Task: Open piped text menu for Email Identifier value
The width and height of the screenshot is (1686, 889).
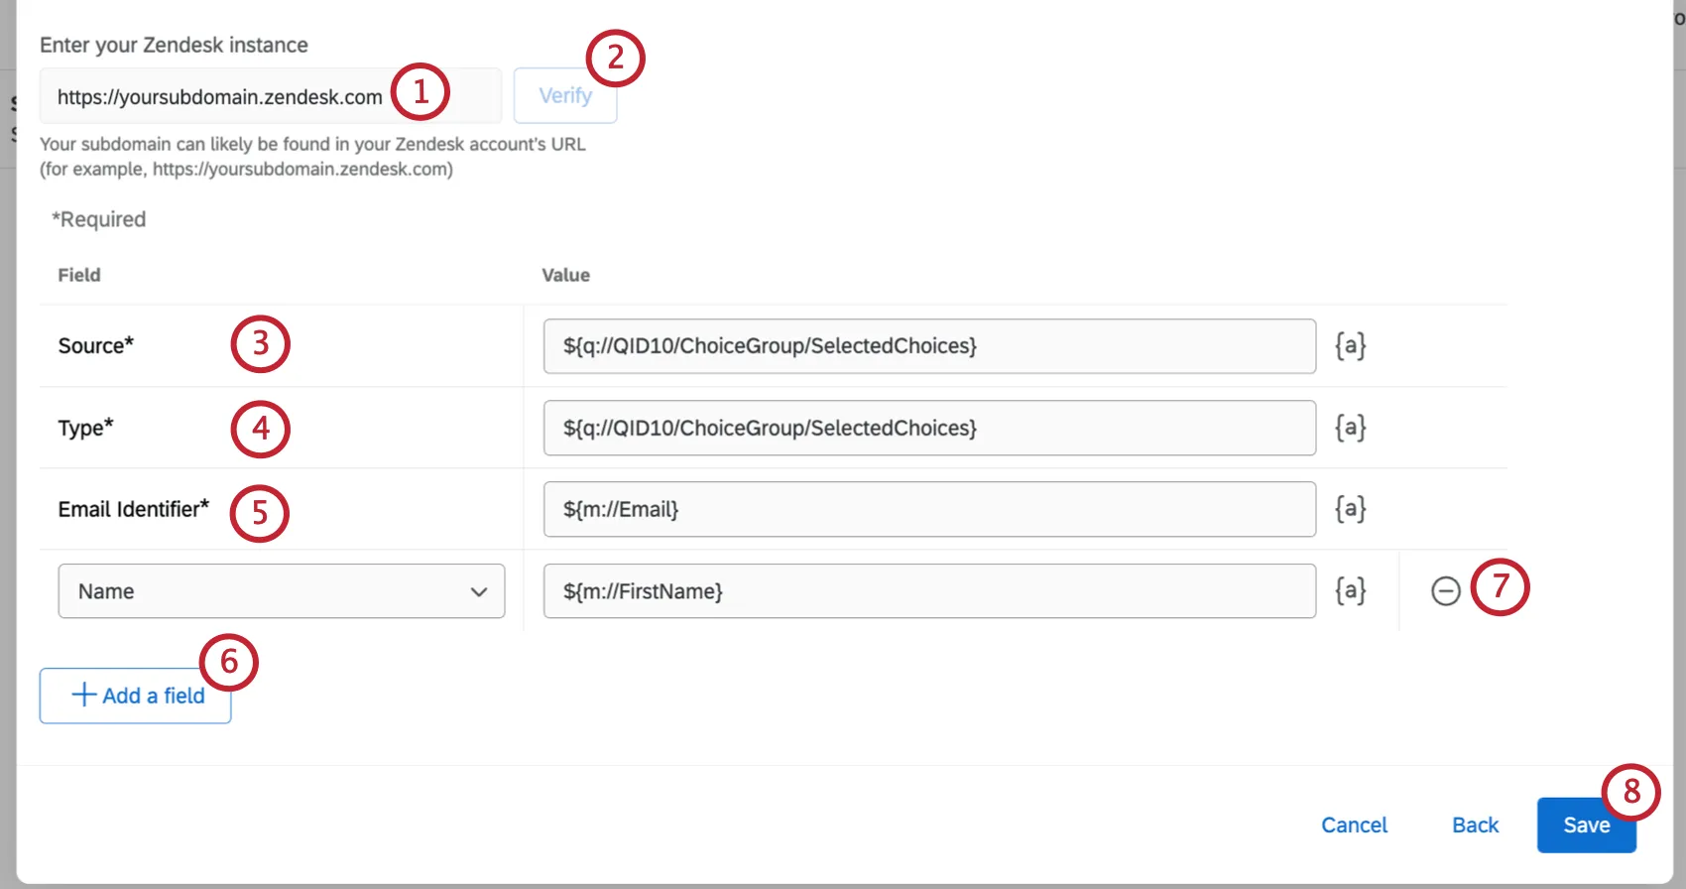Action: [1350, 509]
